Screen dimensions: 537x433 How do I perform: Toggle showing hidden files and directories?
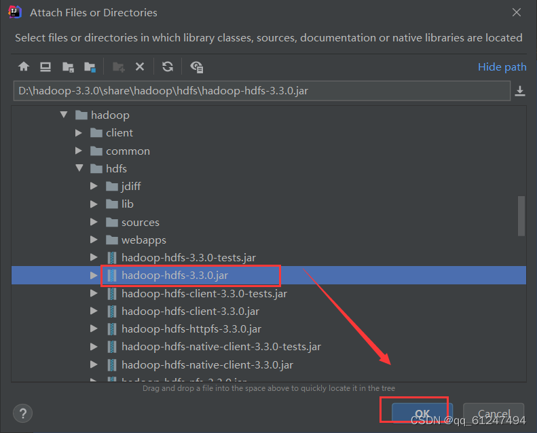point(197,67)
